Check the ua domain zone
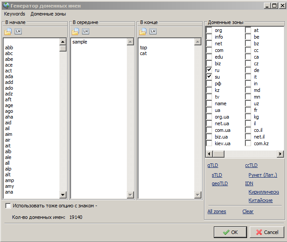Image resolution: width=287 pixels, height=242 pixels. pyautogui.click(x=209, y=110)
